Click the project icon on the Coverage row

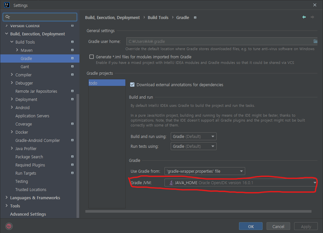point(72,124)
